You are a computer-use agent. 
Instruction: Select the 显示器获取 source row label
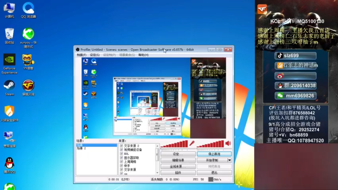131,157
